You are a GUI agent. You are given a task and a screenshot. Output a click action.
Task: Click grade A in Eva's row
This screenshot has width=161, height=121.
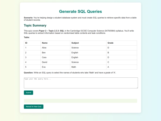122,67
